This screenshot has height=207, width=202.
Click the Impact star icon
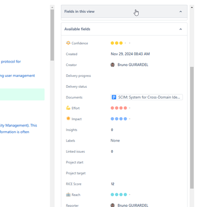(x=68, y=119)
